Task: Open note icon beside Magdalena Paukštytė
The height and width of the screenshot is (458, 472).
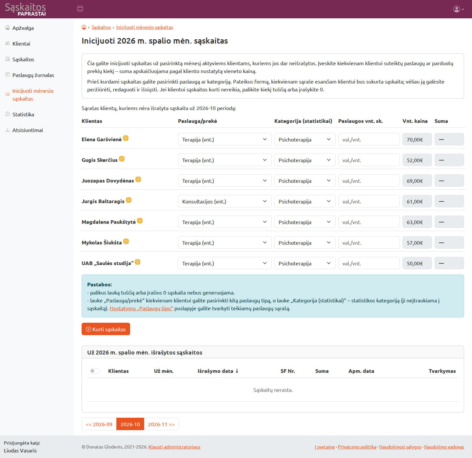Action: coord(140,221)
